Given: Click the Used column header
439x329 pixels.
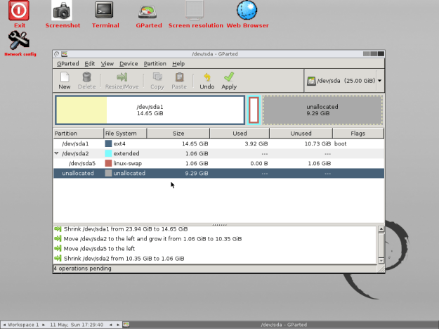Looking at the screenshot, I should [x=240, y=134].
